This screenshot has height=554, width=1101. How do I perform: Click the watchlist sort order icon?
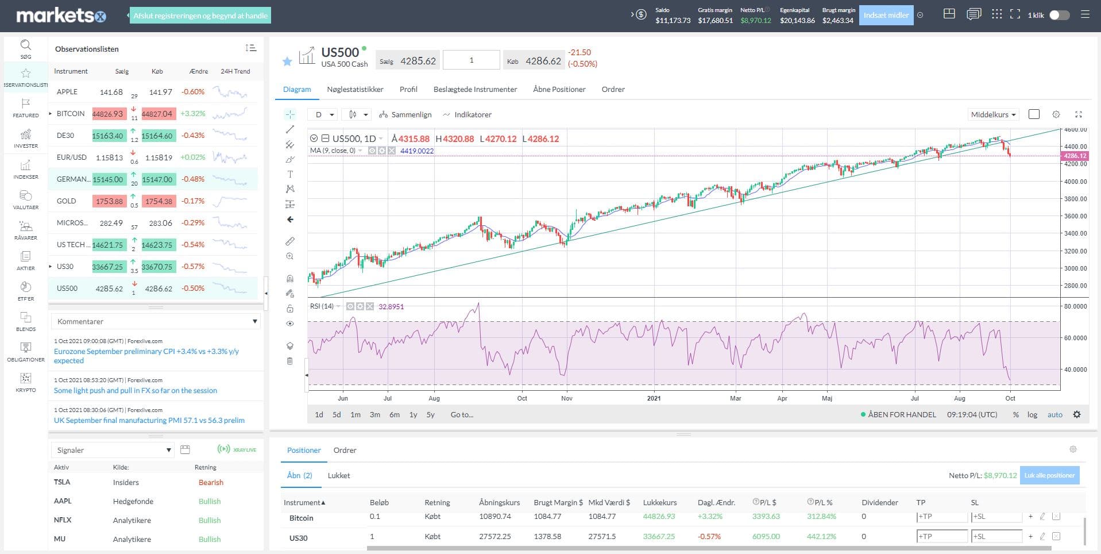250,48
